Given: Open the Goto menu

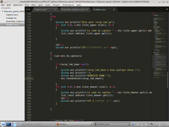Looking at the screenshot, I should coord(41,5).
